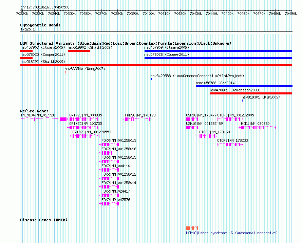Click the FDXR NM_004110 transcript glyph
The image size is (302, 243).
pyautogui.click(x=109, y=170)
